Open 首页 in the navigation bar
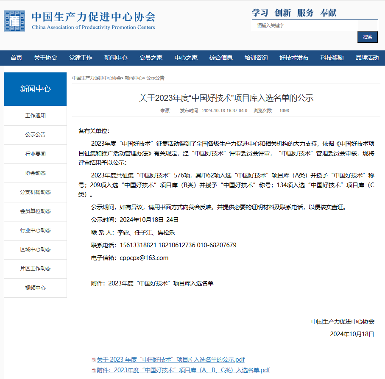 (16, 58)
